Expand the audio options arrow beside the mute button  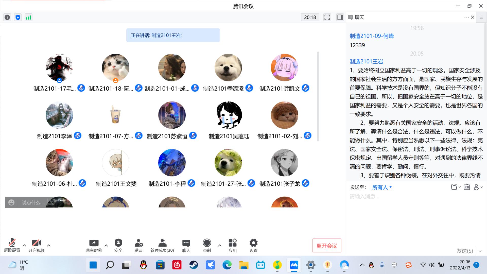point(24,245)
